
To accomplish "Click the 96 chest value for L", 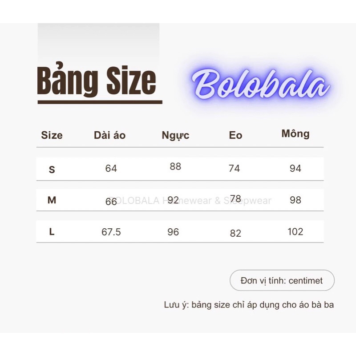I will 173,232.
